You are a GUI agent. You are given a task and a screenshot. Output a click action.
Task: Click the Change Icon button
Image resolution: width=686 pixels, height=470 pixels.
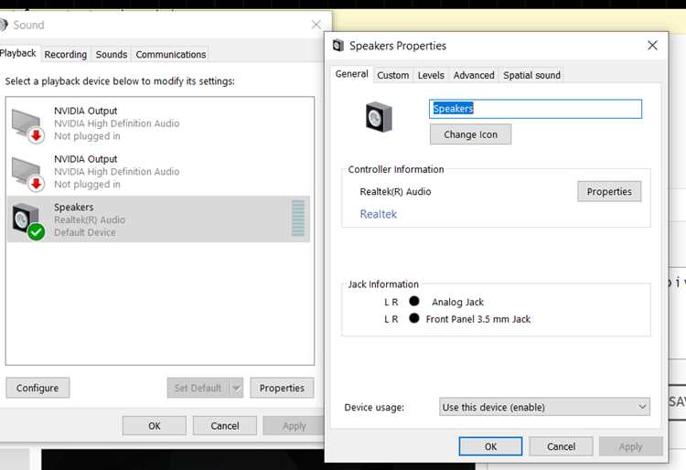470,134
